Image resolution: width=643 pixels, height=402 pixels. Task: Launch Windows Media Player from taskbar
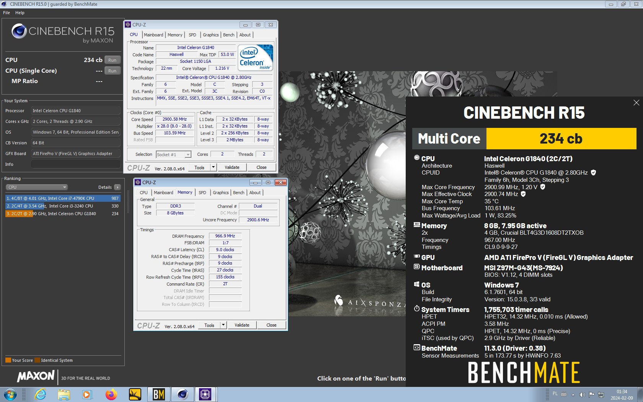tap(87, 394)
